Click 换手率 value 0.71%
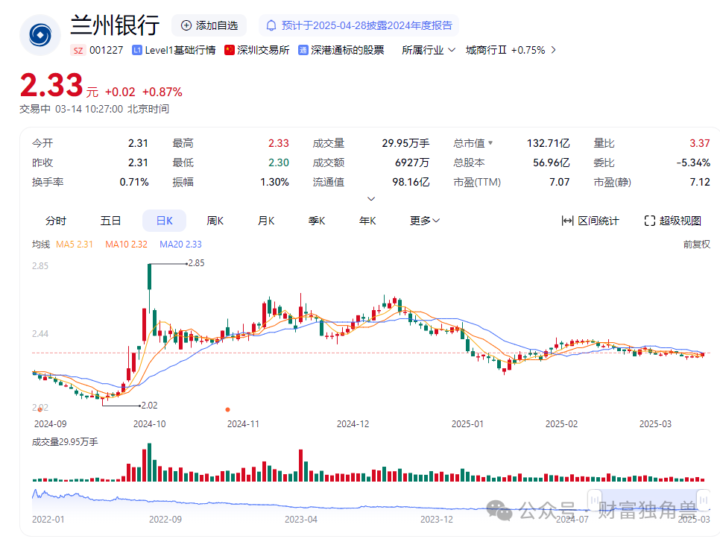Viewport: 720px width, 539px height. click(134, 182)
